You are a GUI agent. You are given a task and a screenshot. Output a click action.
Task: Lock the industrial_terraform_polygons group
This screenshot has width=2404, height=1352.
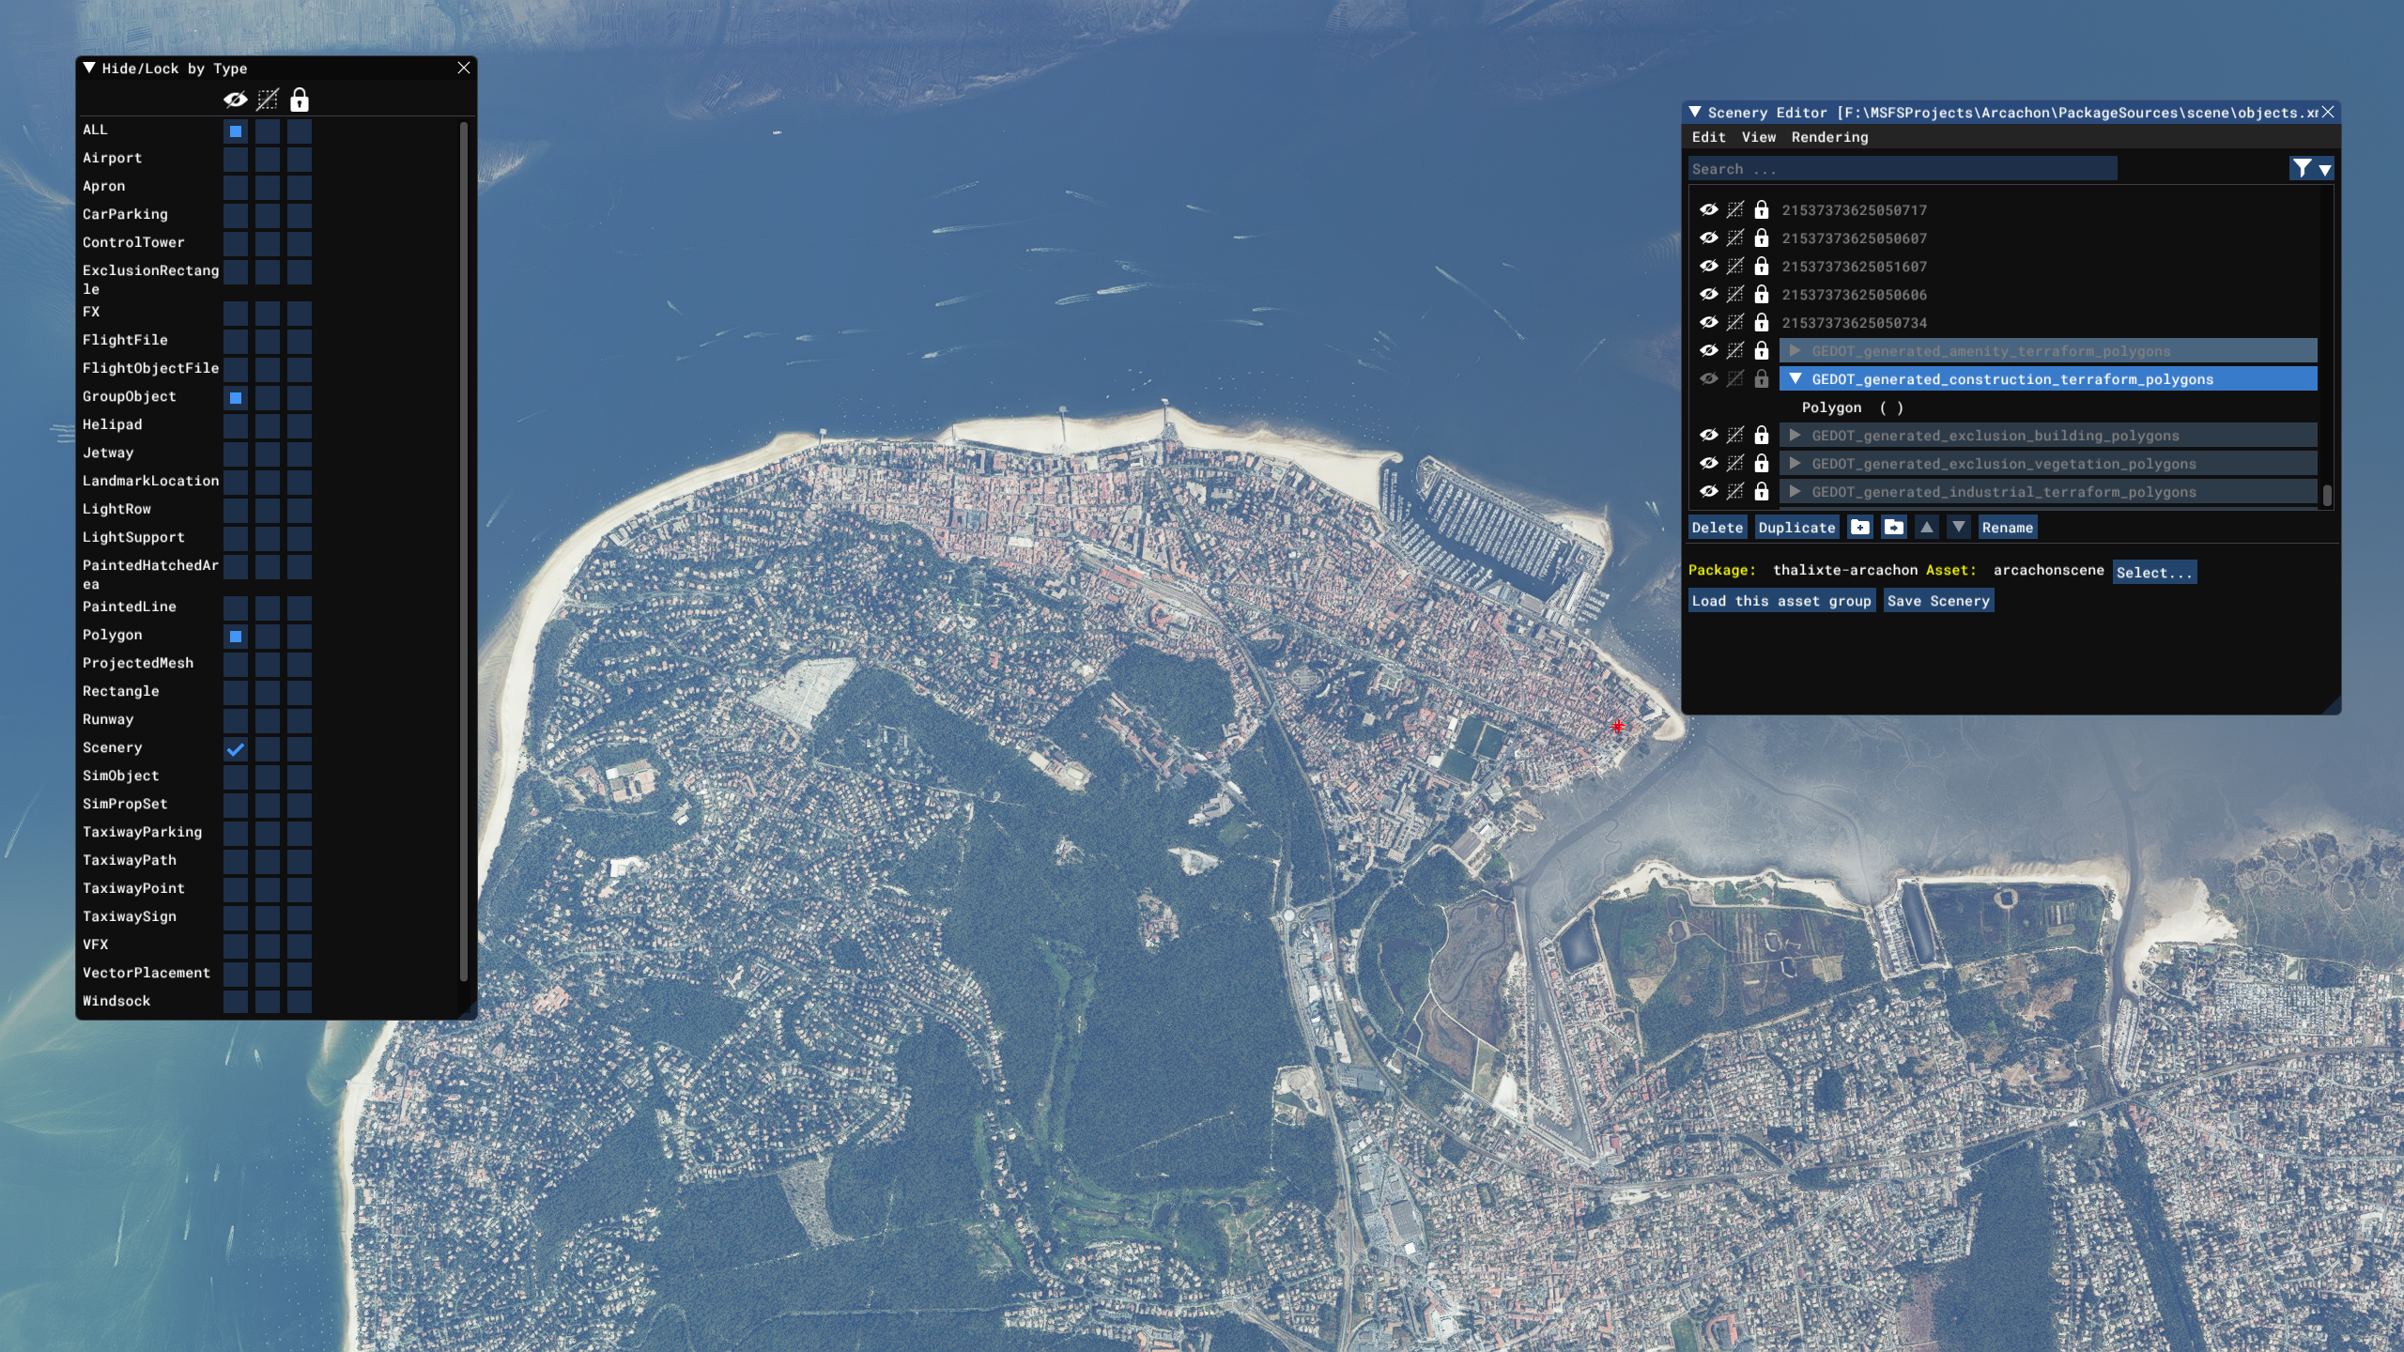tap(1762, 492)
